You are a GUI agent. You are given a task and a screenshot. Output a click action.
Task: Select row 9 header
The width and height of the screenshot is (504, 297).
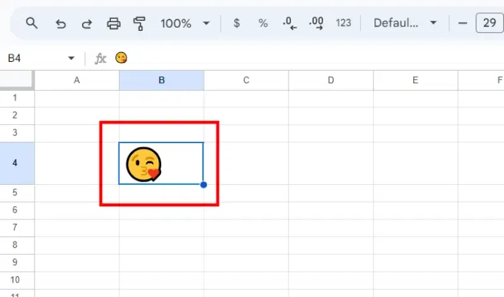click(x=17, y=262)
